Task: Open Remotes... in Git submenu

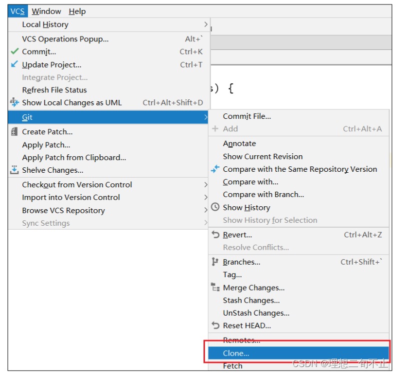Action: 298,340
